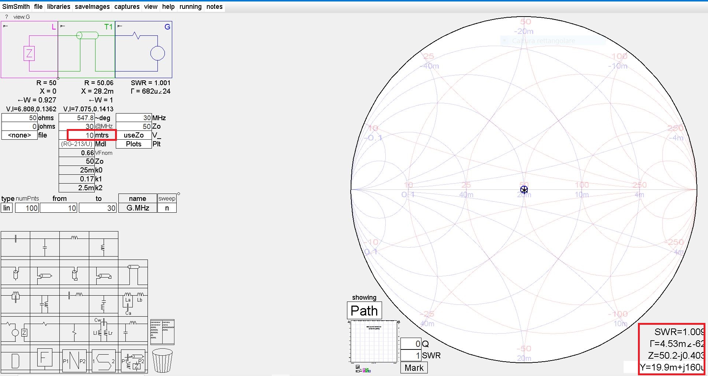The width and height of the screenshot is (708, 376).
Task: Open the notes menu
Action: click(215, 7)
